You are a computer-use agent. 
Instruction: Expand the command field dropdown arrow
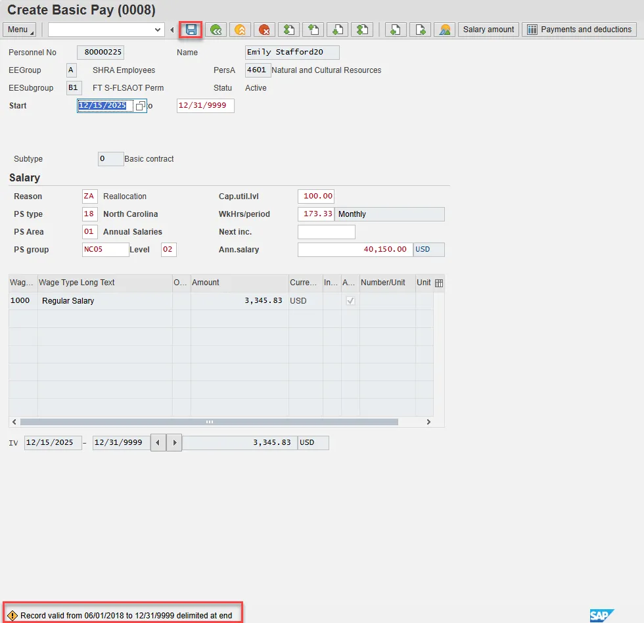[x=157, y=30]
